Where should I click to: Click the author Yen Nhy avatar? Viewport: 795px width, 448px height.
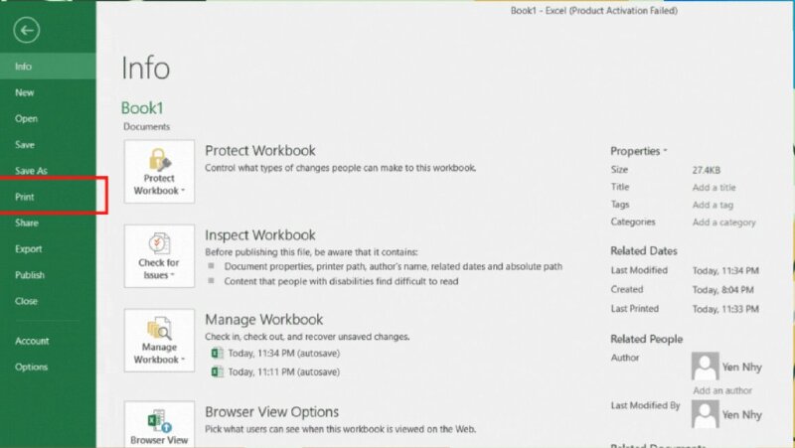(705, 366)
